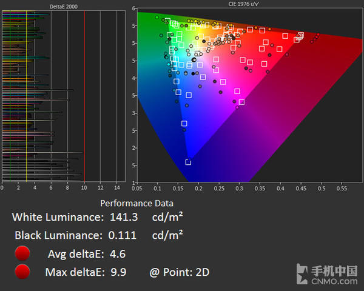Click the '@ Point: 2D' label
364x291 pixels.
[180, 272]
